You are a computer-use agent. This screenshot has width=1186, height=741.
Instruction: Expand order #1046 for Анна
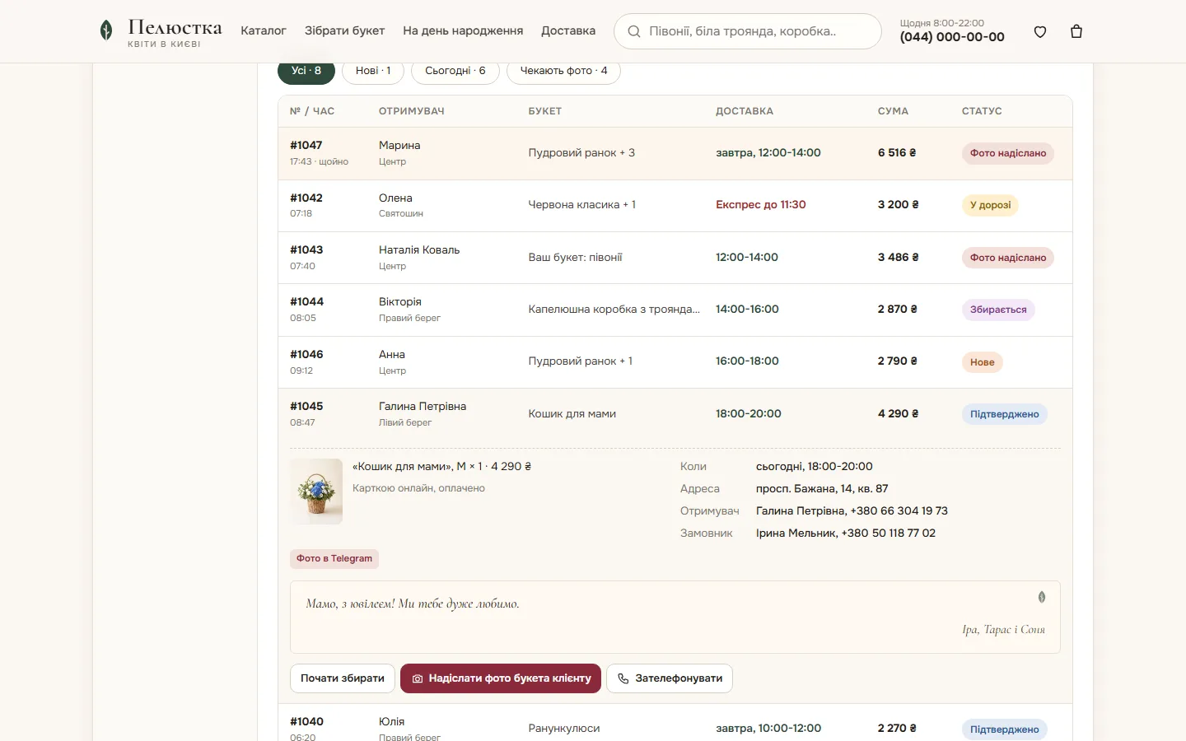click(x=675, y=362)
